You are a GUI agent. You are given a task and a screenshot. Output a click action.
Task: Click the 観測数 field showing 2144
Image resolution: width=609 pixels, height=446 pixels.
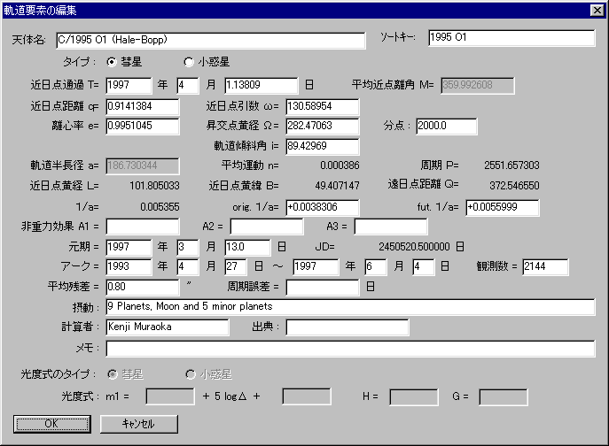point(545,267)
